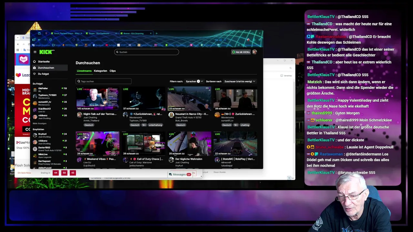Open the Neustart in Narco City stream title
Screen dimensions: 413x232
pos(192,114)
